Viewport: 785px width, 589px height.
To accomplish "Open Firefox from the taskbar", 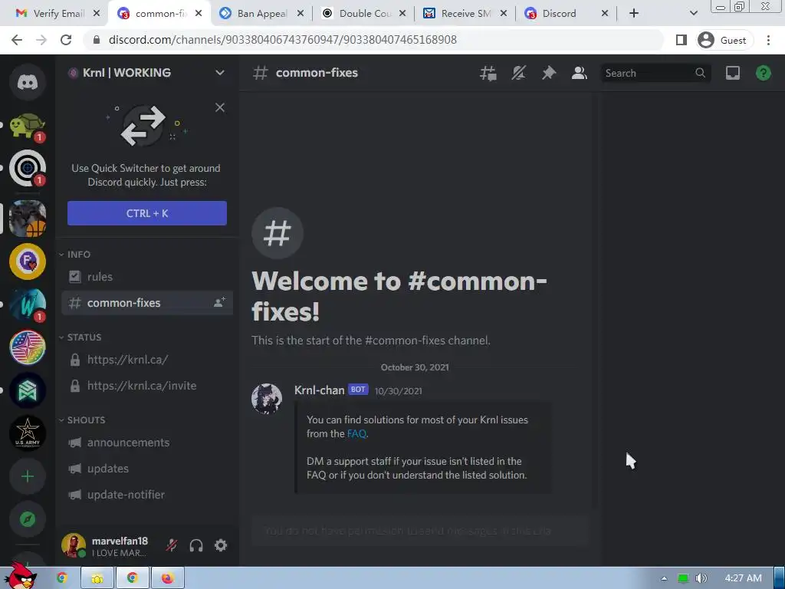I will click(x=167, y=578).
